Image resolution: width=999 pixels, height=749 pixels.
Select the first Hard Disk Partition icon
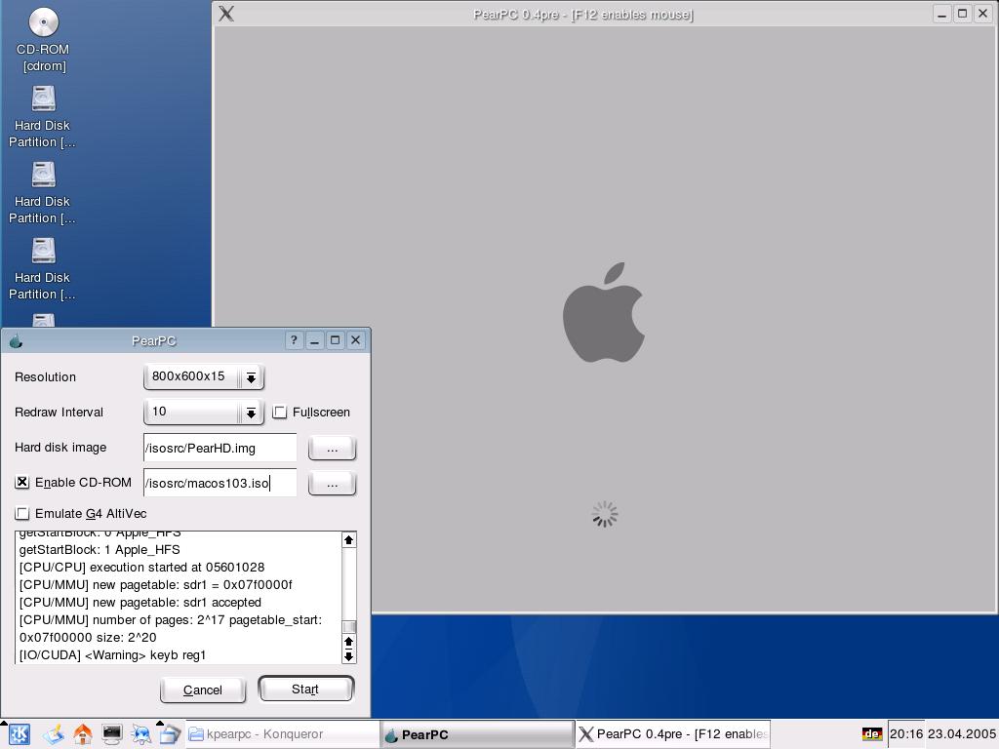[x=43, y=117]
